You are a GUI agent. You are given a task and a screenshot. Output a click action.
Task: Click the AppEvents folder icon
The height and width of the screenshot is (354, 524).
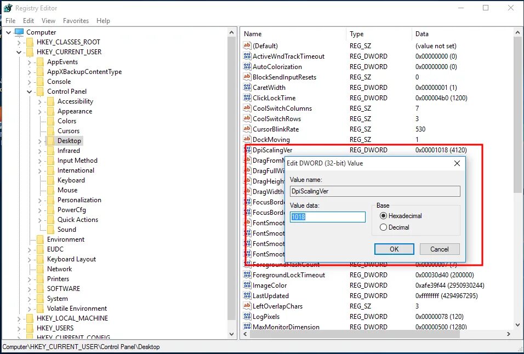[40, 62]
